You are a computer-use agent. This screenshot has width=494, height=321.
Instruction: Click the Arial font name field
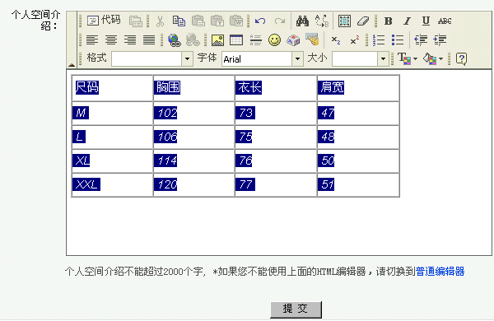click(x=257, y=59)
